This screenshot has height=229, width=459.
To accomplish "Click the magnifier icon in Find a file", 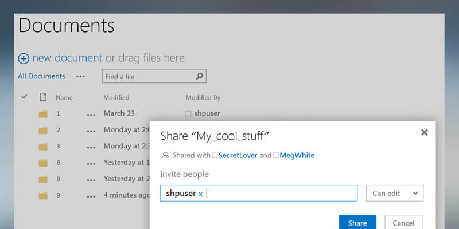I will (199, 76).
